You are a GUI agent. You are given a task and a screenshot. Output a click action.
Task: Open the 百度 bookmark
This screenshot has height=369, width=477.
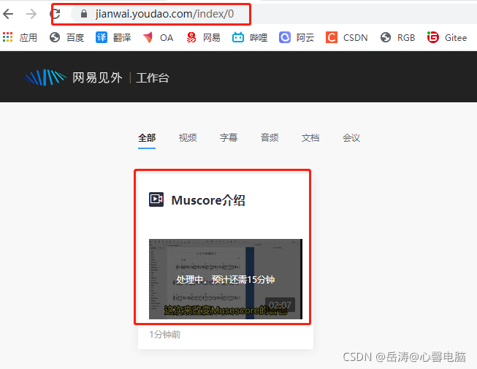[66, 37]
